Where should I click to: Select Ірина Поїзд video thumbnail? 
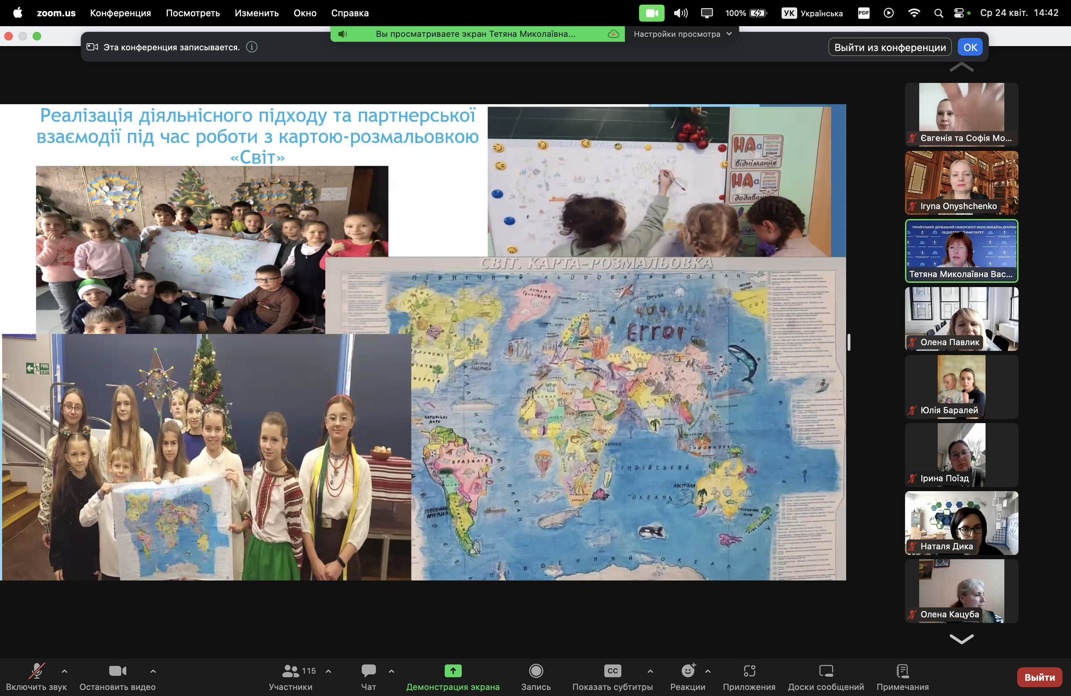pyautogui.click(x=962, y=455)
